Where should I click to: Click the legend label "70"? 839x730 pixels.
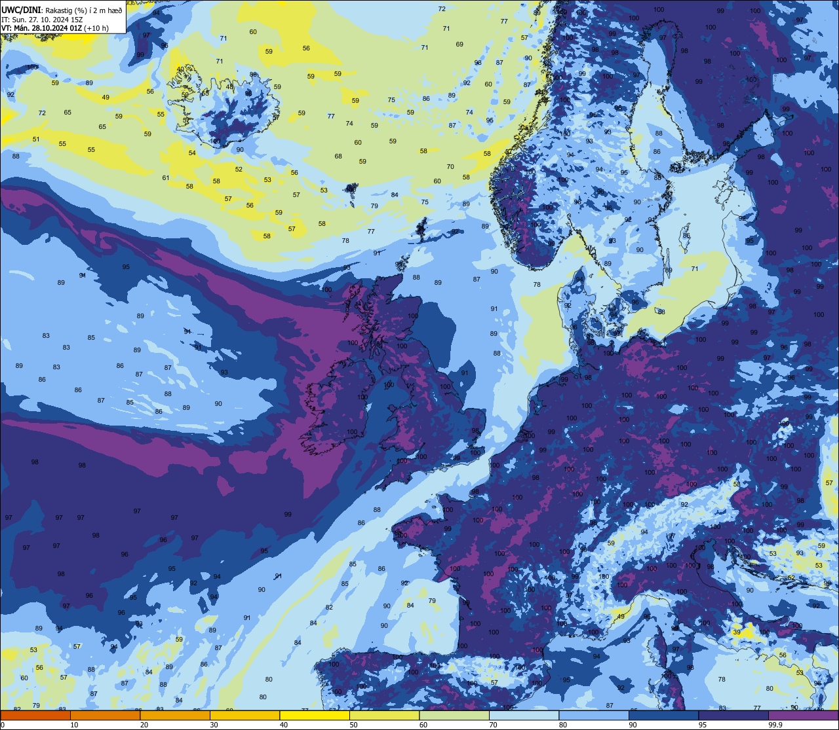tap(493, 725)
